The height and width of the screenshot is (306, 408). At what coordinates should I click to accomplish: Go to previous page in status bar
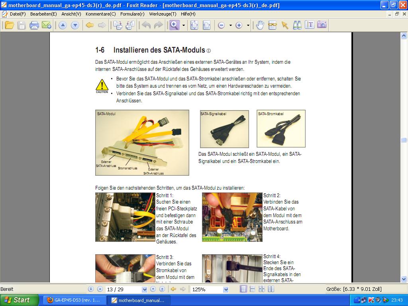(x=100, y=289)
